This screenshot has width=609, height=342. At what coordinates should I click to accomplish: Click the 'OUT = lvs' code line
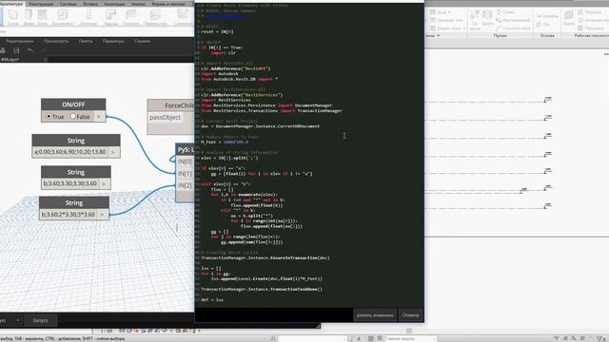[212, 300]
